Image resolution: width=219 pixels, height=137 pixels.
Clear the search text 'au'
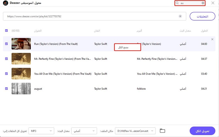[203, 3]
